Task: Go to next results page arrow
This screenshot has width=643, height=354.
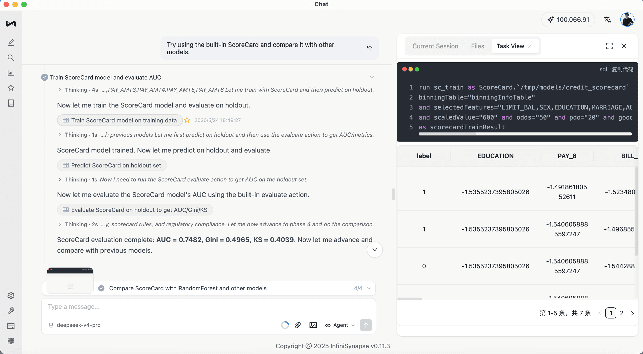Action: click(632, 313)
